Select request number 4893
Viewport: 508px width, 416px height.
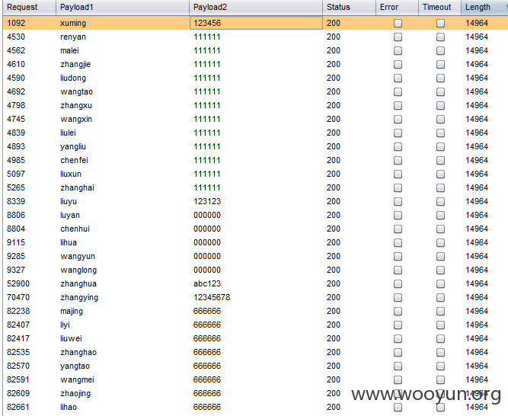(x=16, y=146)
